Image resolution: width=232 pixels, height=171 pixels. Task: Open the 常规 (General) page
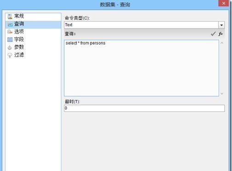(33, 17)
